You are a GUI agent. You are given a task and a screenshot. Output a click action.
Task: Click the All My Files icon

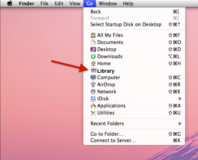[93, 35]
